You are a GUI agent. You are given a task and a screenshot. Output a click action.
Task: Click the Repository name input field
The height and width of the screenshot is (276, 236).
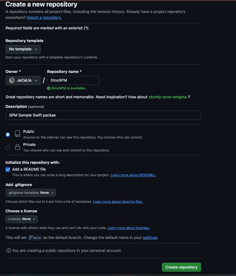tap(73, 80)
